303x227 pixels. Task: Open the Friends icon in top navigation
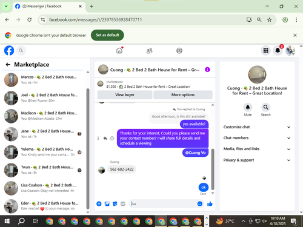[150, 50]
